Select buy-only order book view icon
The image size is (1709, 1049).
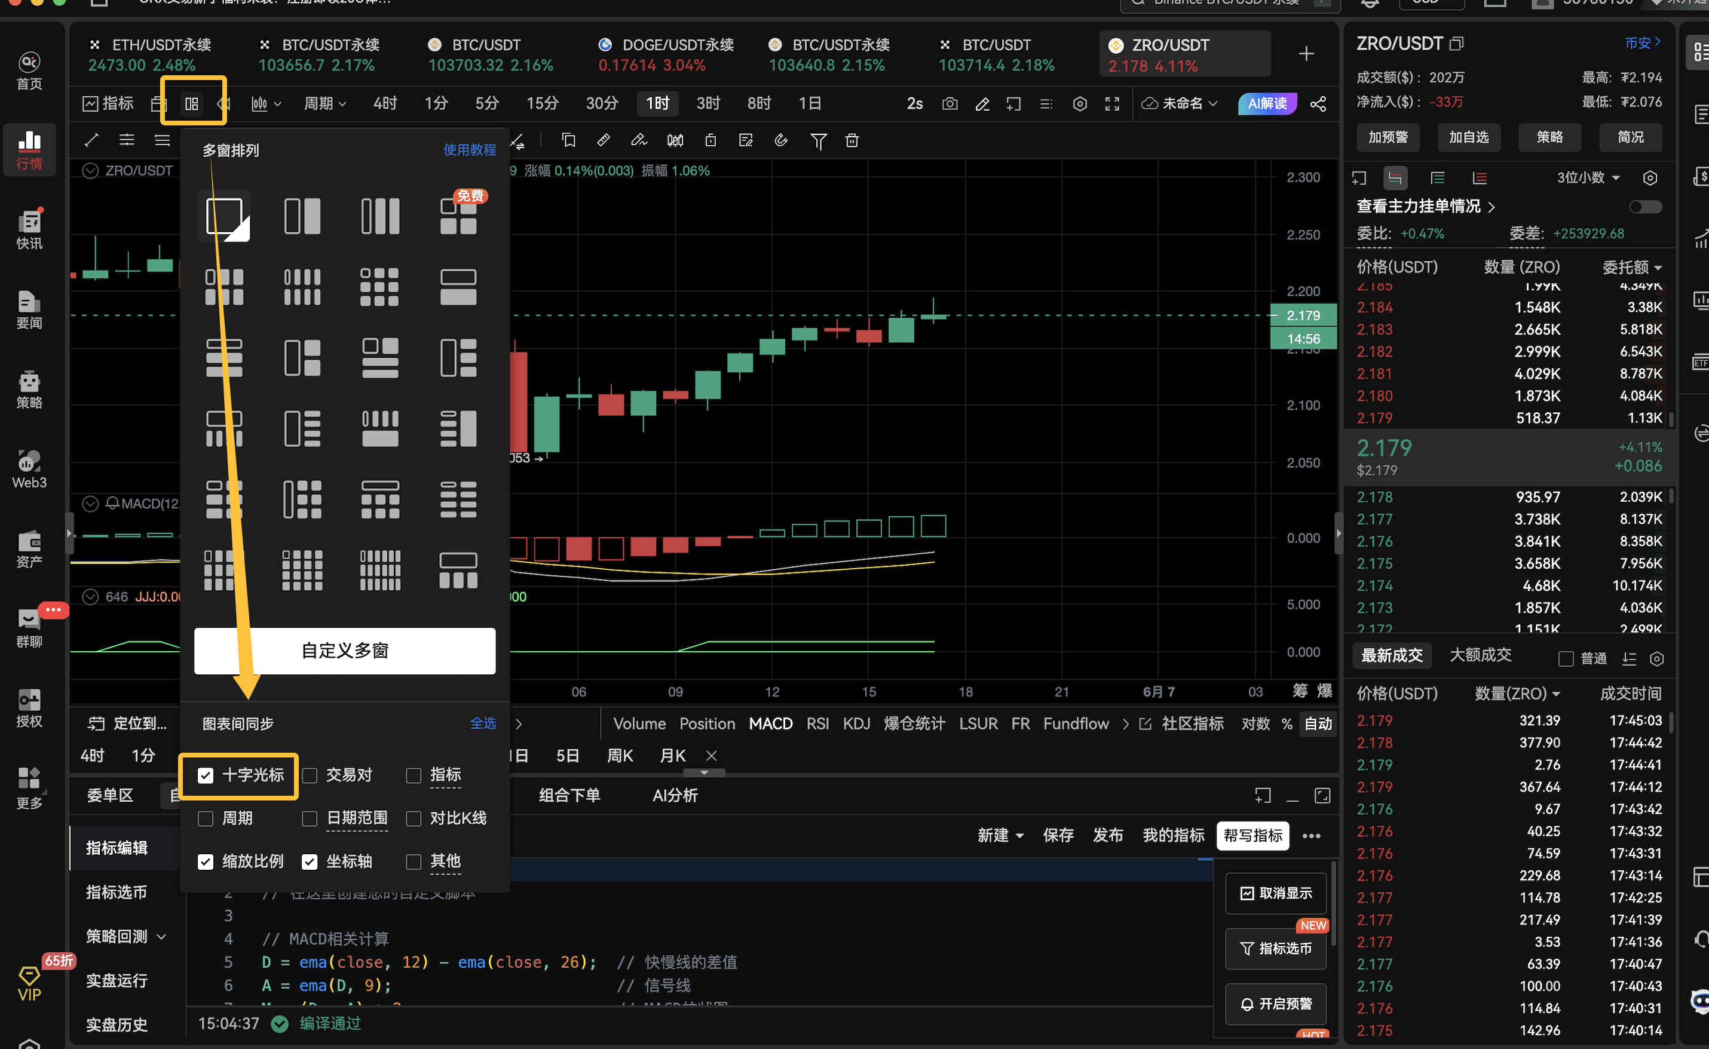pyautogui.click(x=1438, y=177)
